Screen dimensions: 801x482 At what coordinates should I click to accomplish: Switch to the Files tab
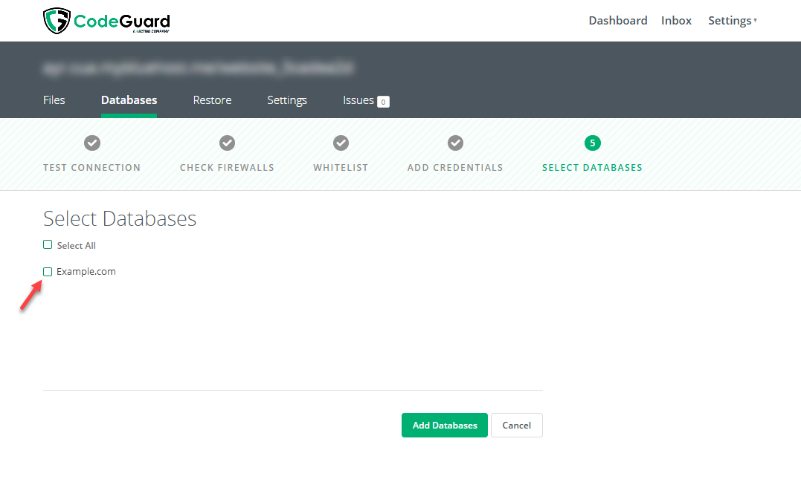(54, 100)
